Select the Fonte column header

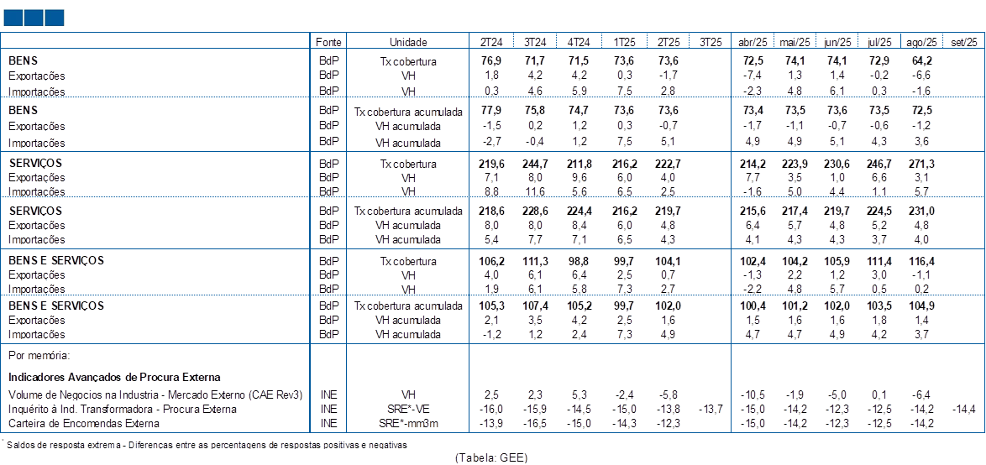coord(328,41)
